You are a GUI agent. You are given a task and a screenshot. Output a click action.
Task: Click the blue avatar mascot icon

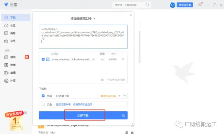[x=172, y=5]
